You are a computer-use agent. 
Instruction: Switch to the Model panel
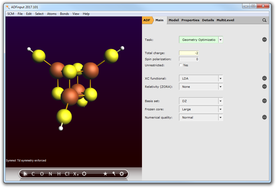[x=174, y=20]
